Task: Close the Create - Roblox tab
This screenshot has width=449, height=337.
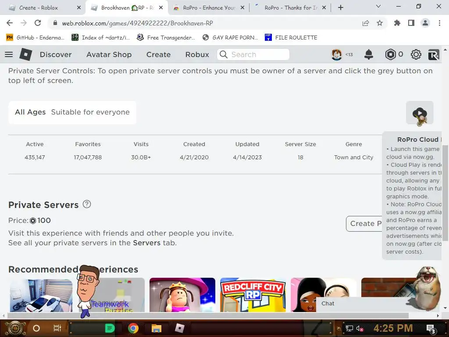Action: 79,8
